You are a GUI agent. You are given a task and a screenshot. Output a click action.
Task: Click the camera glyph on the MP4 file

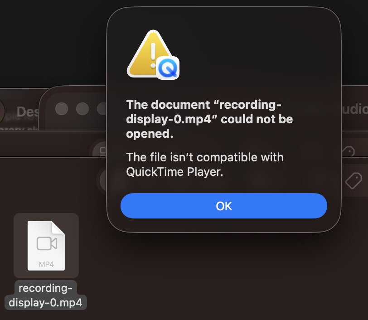(46, 243)
